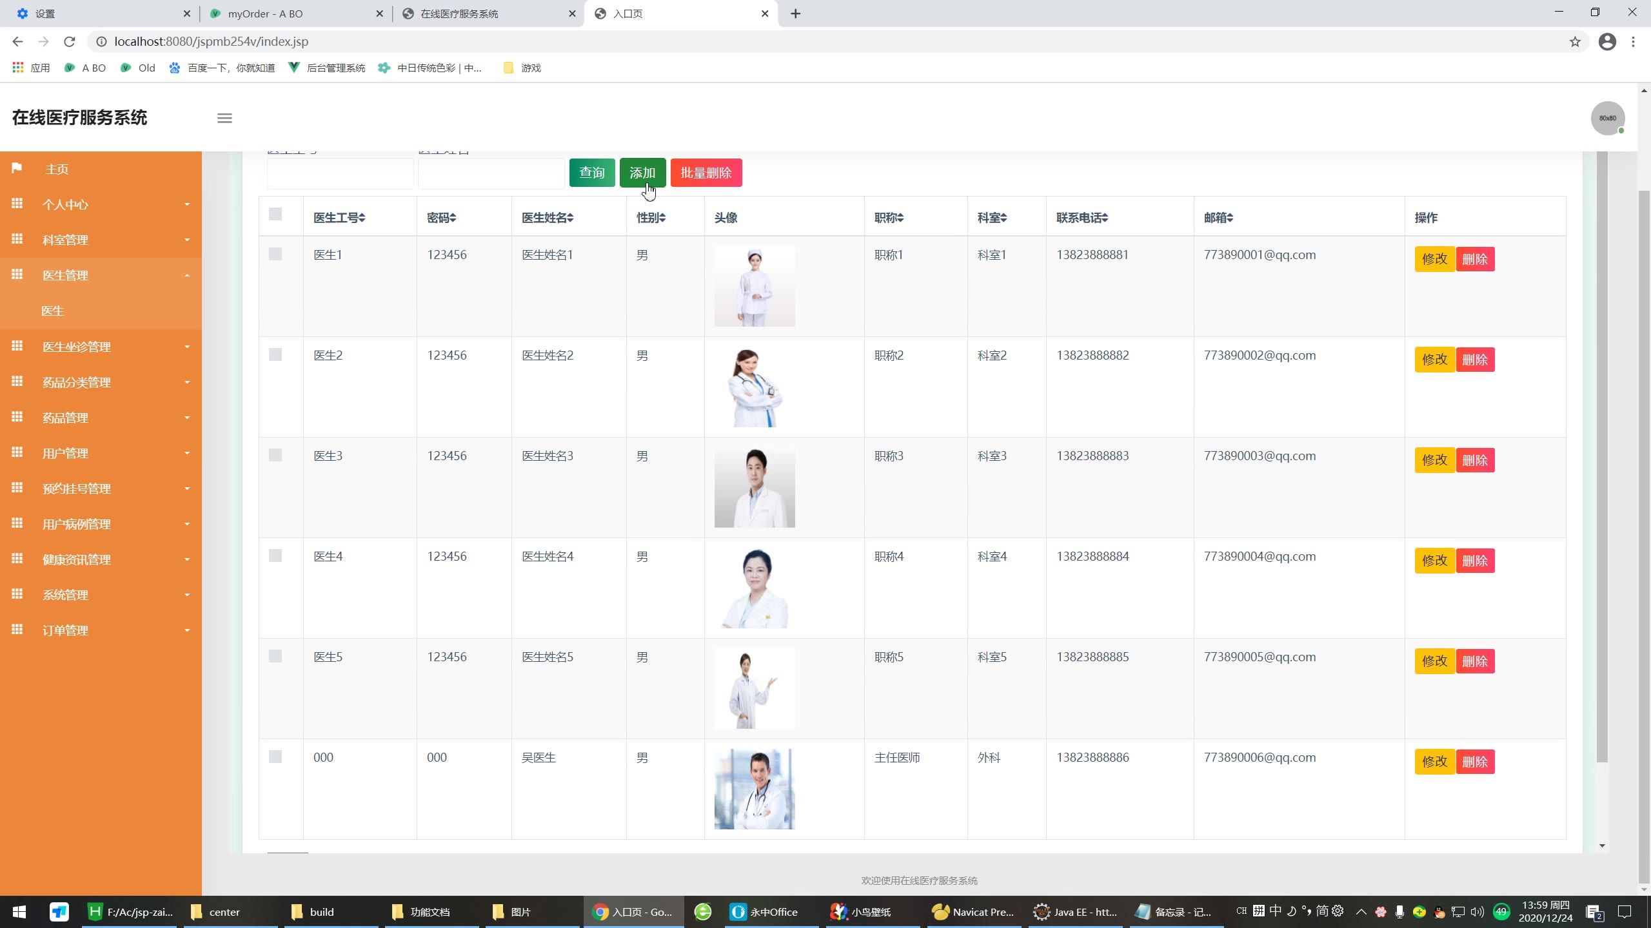Open Navicat Premium from taskbar
Screen dimensions: 1651x928
[973, 912]
